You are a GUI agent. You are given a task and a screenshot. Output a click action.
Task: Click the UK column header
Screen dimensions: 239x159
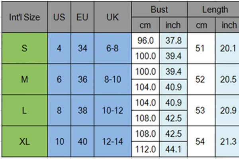[x=112, y=17]
